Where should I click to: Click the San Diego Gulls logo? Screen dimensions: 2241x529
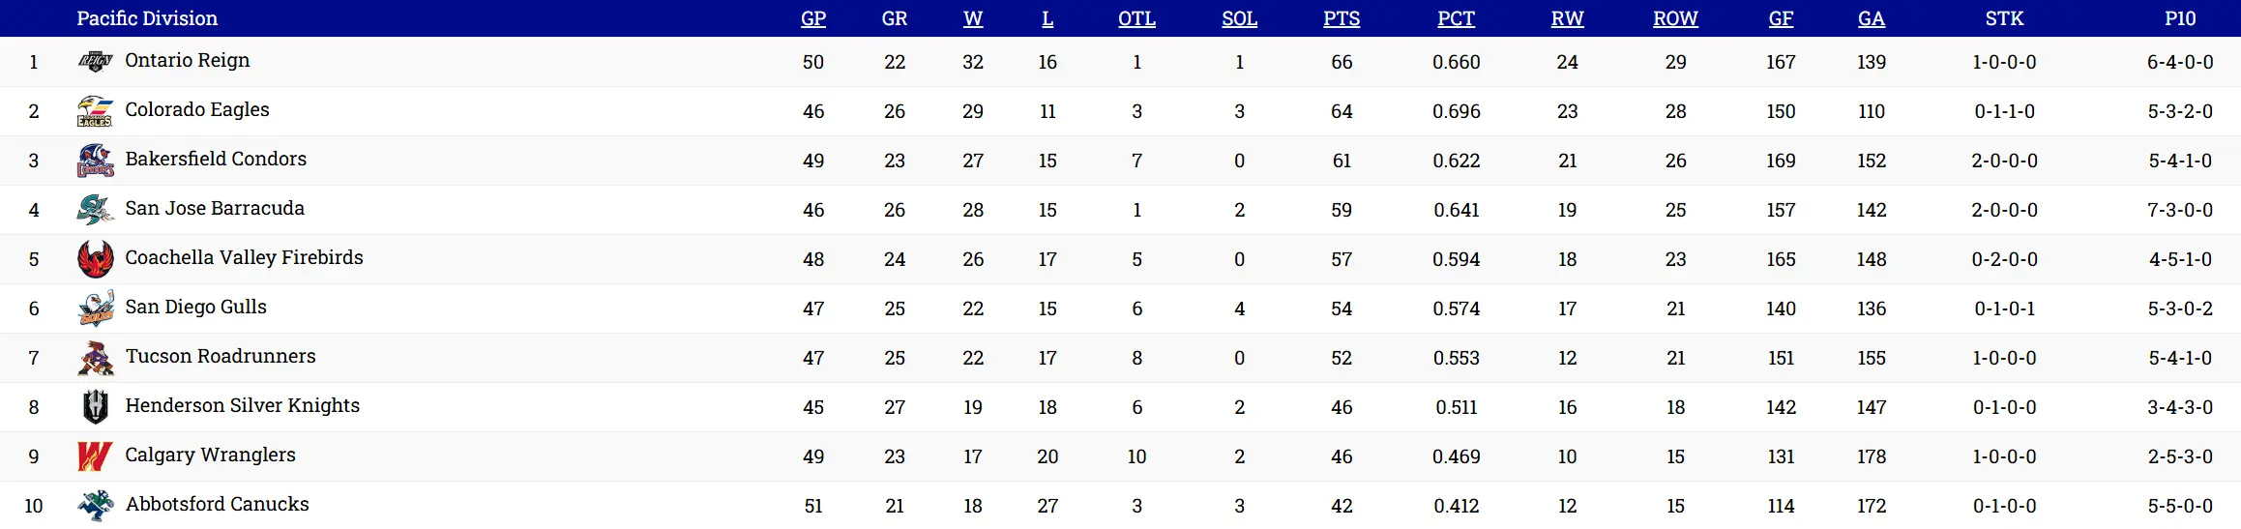(x=95, y=309)
